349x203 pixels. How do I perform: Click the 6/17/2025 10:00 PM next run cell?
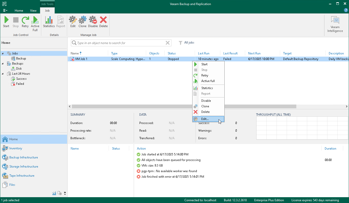tap(261, 59)
